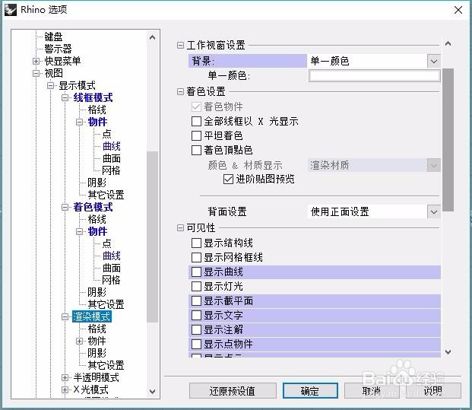Collapse the 工作视窗设置 section

click(x=180, y=46)
